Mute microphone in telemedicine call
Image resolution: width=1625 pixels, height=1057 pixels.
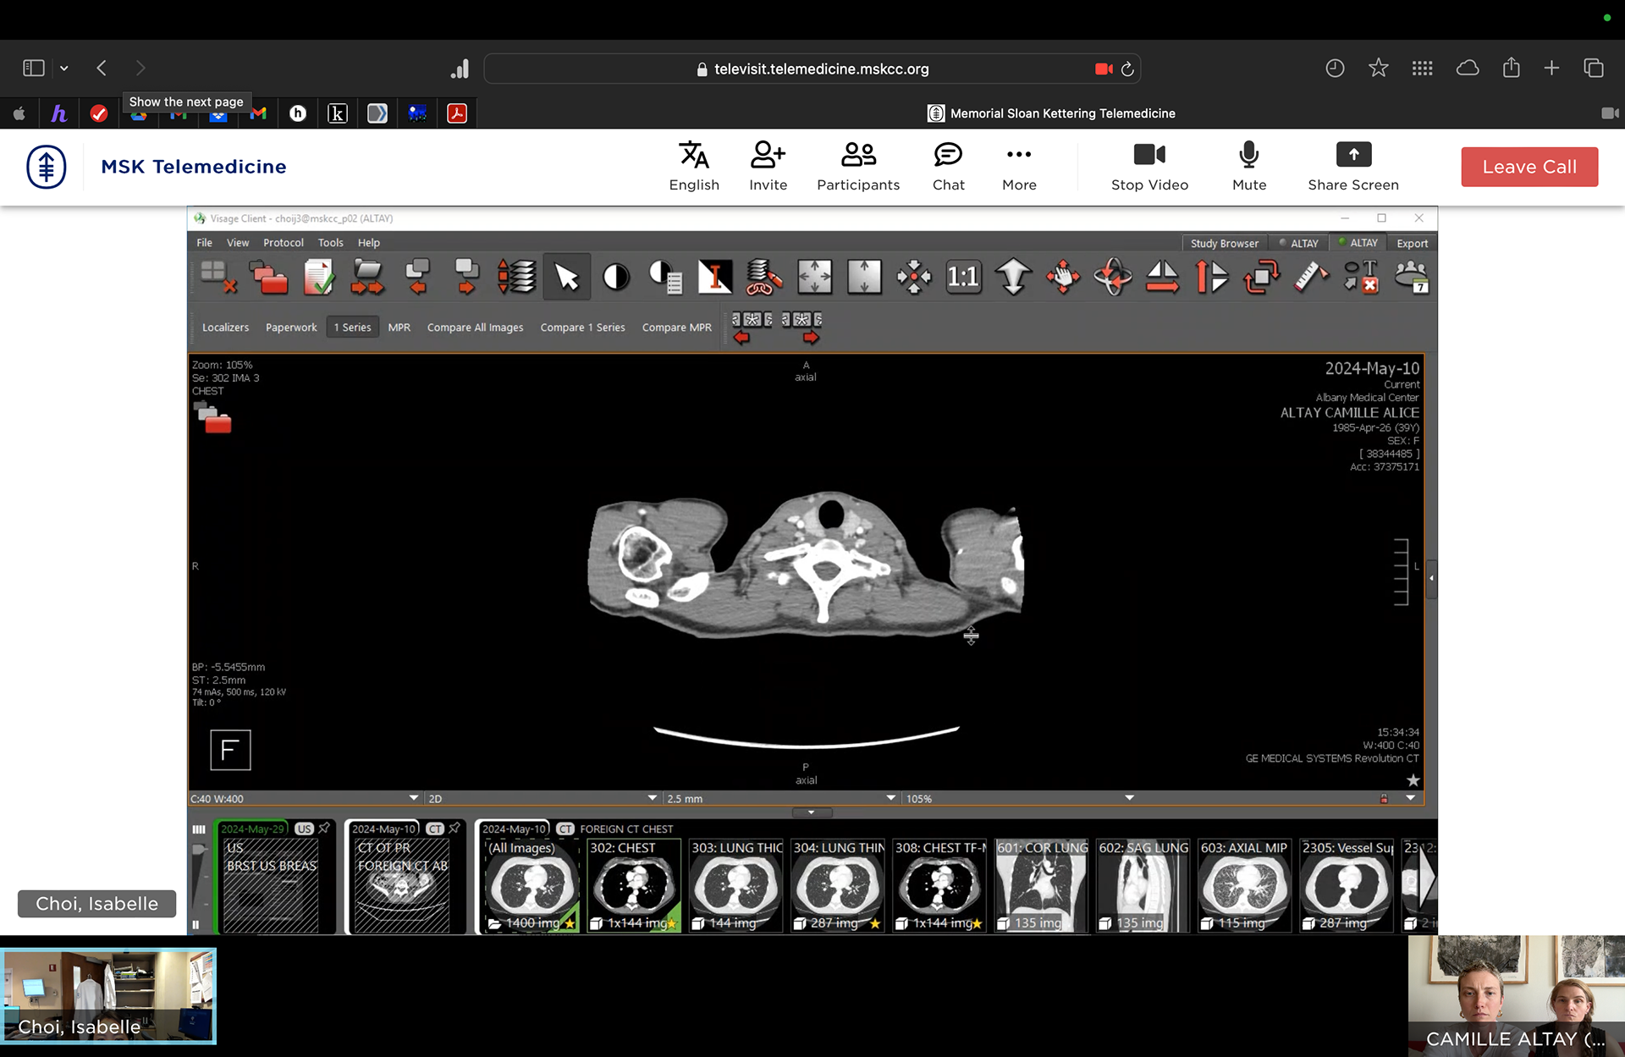(1248, 167)
